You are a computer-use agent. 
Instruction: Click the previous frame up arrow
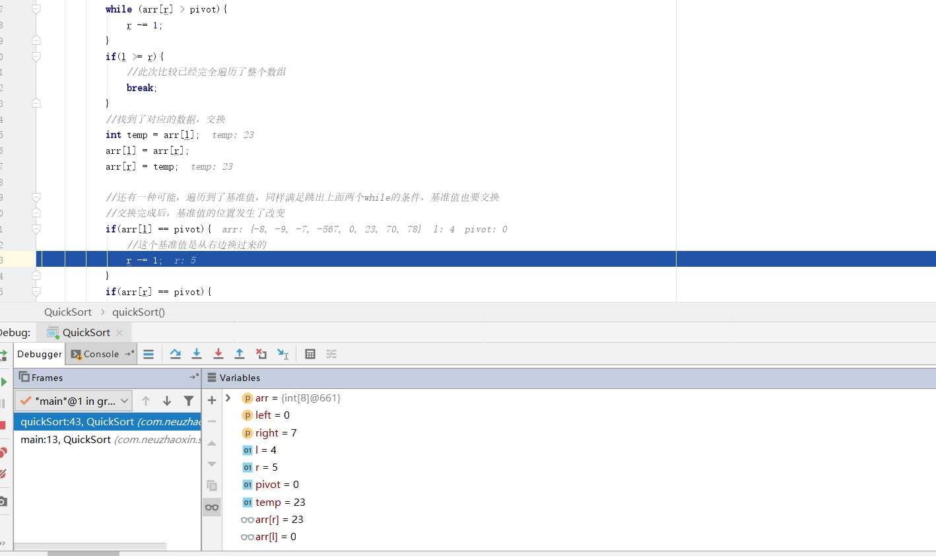point(146,401)
